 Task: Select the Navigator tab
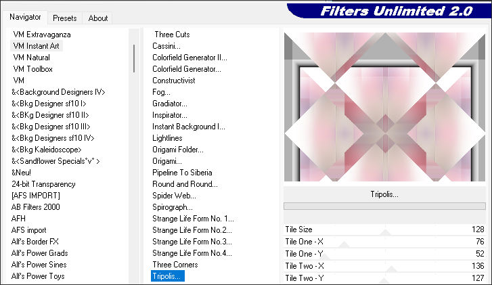pyautogui.click(x=24, y=17)
